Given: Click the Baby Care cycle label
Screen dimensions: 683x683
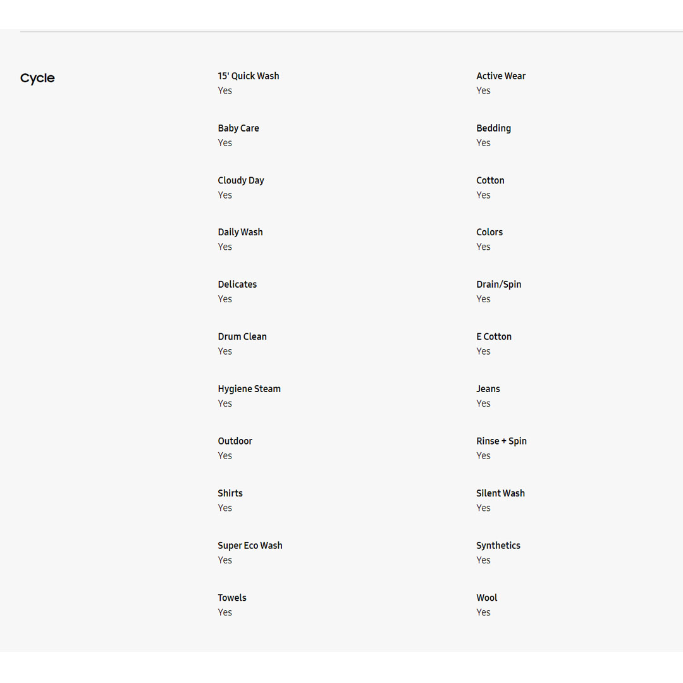Looking at the screenshot, I should coord(238,128).
